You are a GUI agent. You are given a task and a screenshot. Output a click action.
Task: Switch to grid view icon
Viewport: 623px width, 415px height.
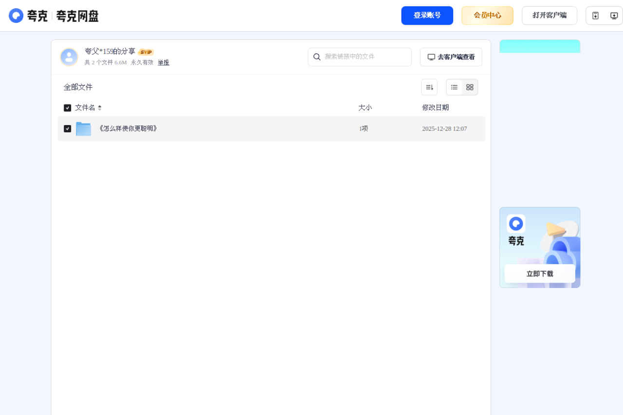click(x=469, y=87)
